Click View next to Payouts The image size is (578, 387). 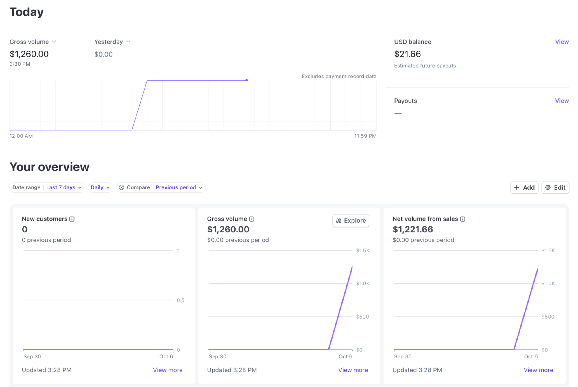[x=562, y=101]
